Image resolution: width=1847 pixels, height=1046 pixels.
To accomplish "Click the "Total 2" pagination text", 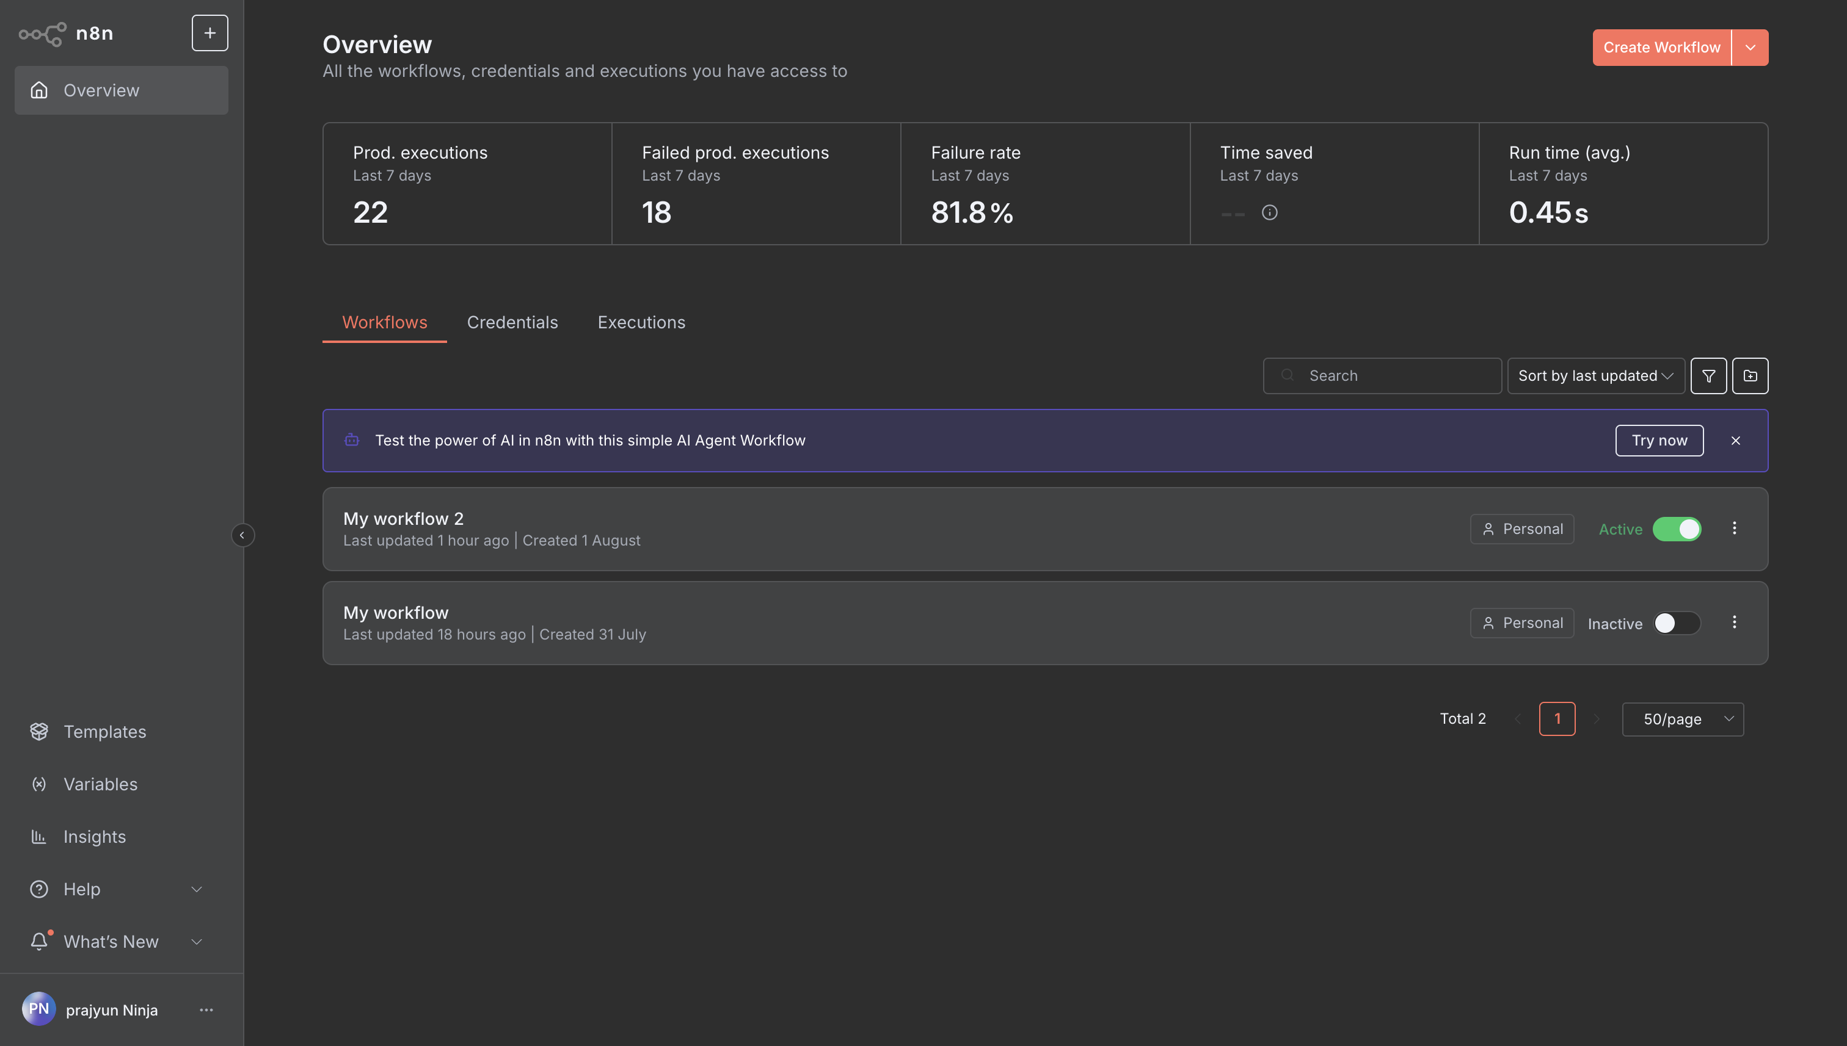I will click(1462, 718).
